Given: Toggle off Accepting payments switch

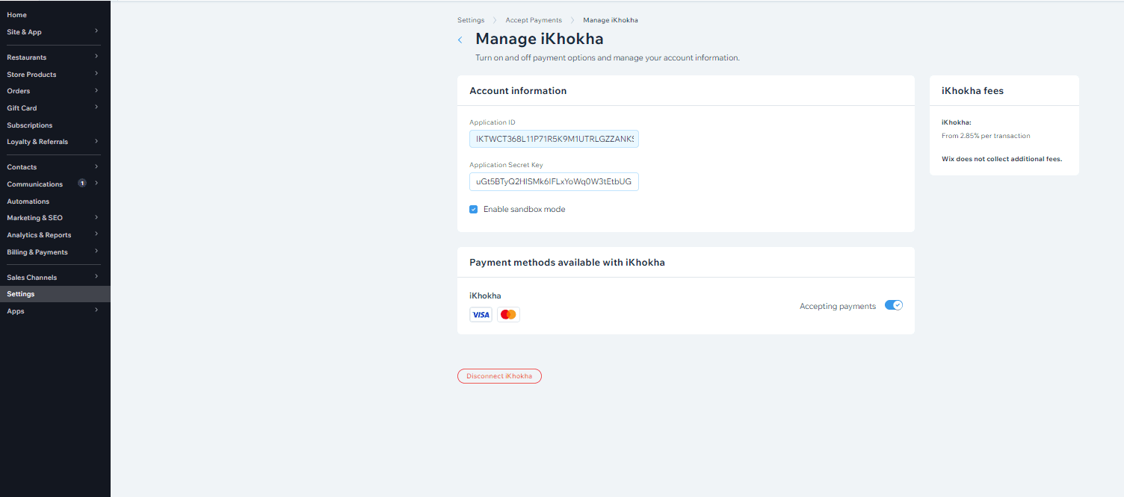Looking at the screenshot, I should (x=893, y=305).
